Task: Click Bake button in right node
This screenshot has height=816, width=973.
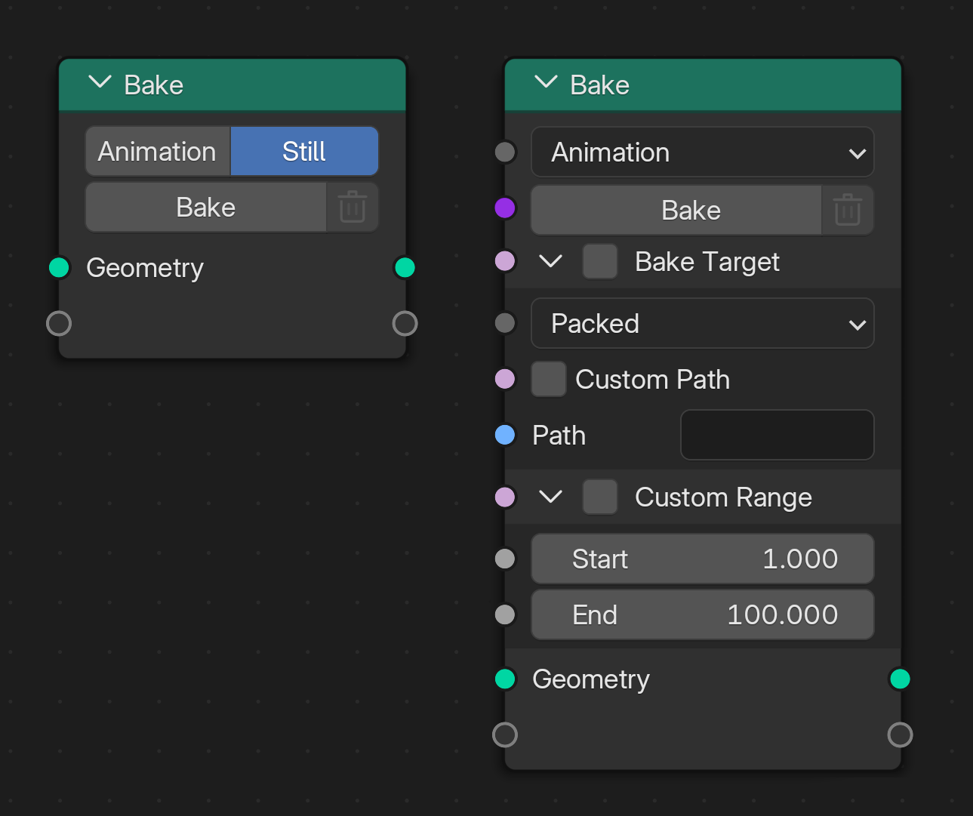Action: (676, 211)
